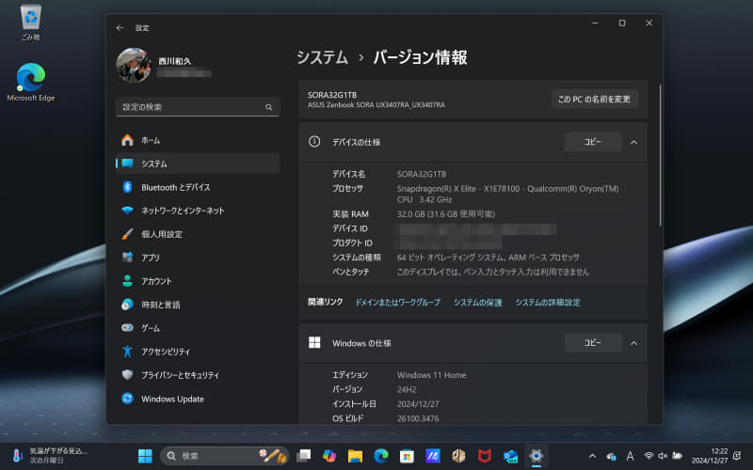Open アカウント settings page
The width and height of the screenshot is (753, 470).
(x=198, y=281)
